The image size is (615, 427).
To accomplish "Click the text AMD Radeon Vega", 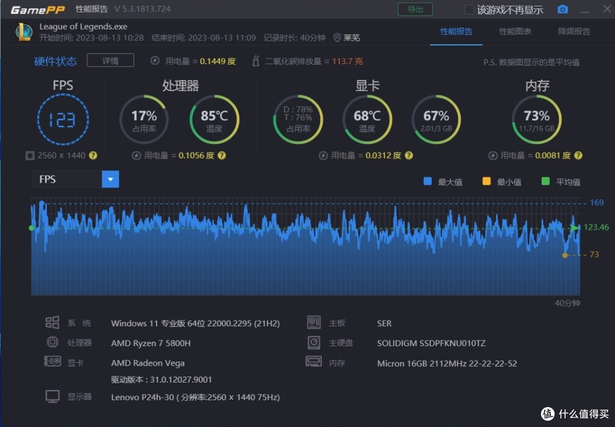I will pos(148,363).
